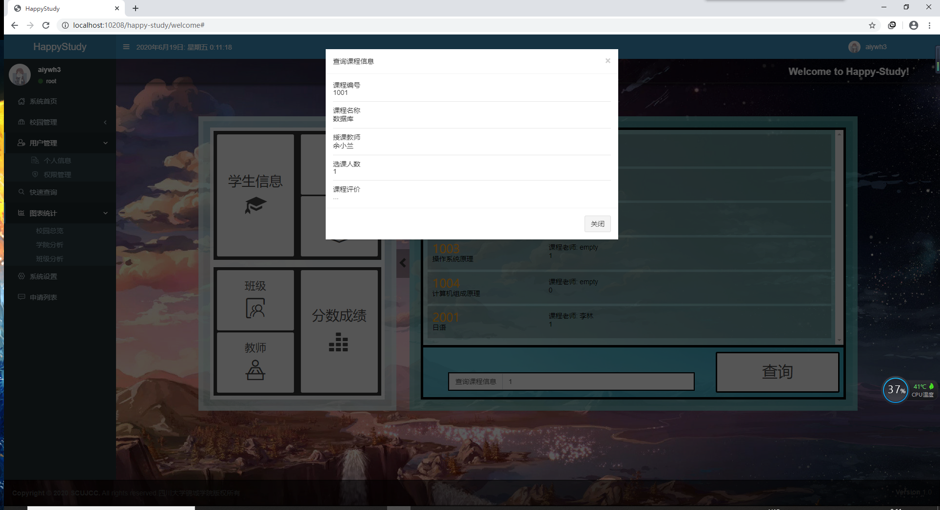The width and height of the screenshot is (940, 510).
Task: Open 权限管理 submenu item
Action: coord(58,175)
